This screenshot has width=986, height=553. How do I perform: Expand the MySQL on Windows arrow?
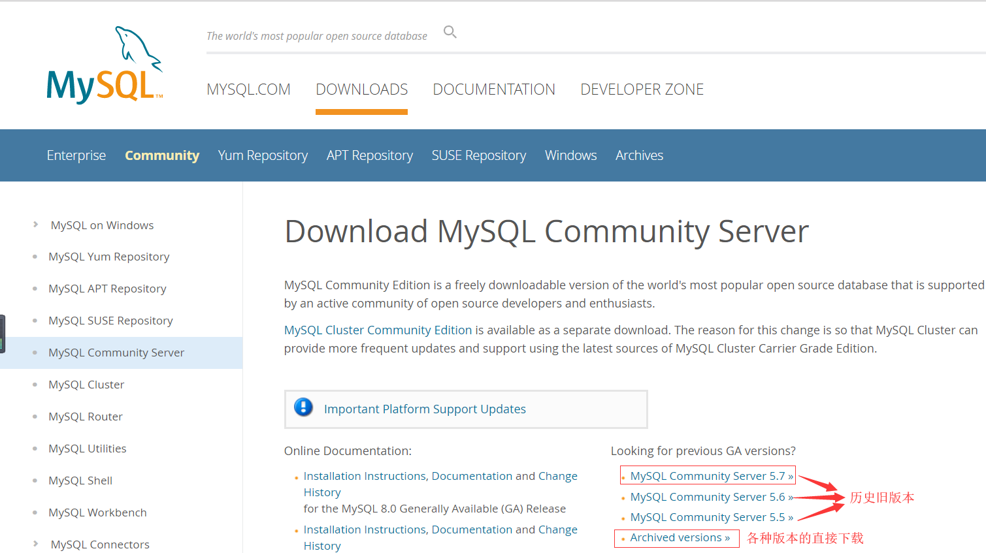click(35, 225)
